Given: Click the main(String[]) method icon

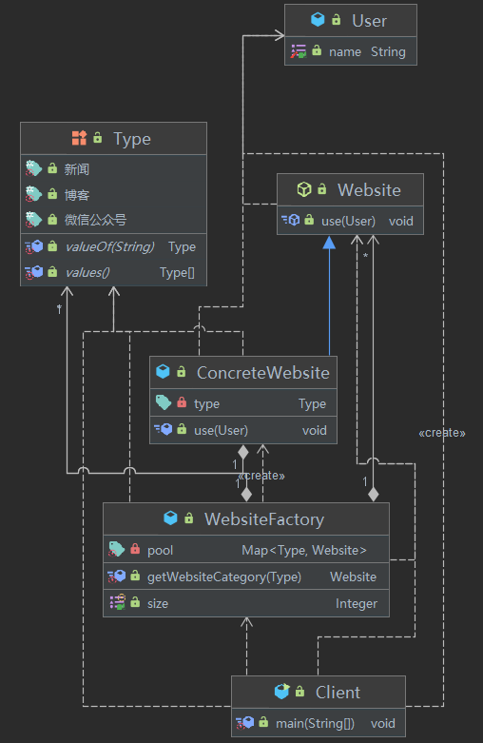Looking at the screenshot, I should (245, 723).
